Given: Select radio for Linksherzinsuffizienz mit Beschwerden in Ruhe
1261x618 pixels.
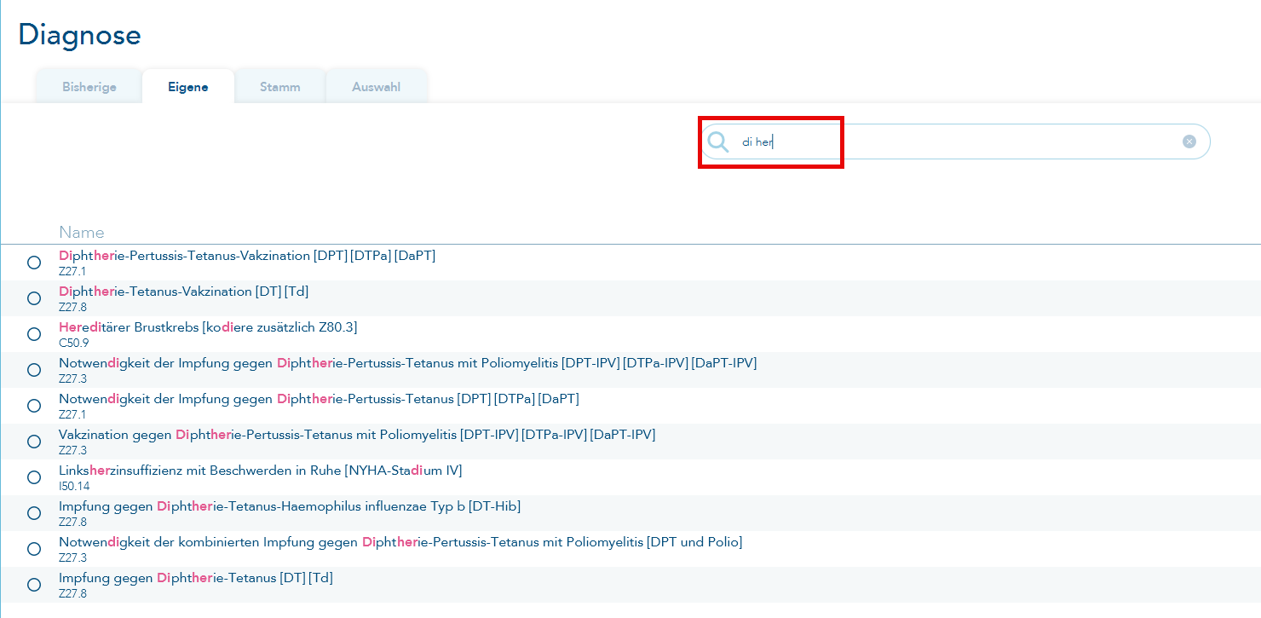Looking at the screenshot, I should (x=34, y=477).
